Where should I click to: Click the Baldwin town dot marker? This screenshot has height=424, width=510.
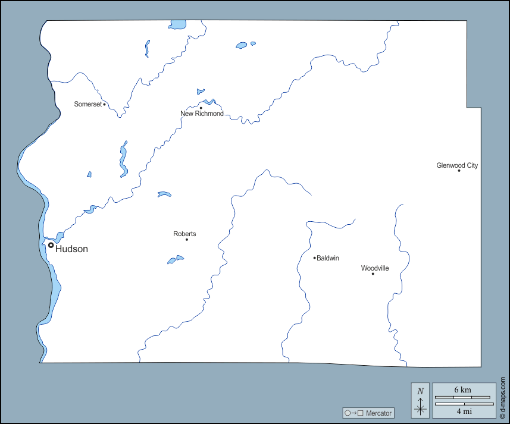coord(315,257)
